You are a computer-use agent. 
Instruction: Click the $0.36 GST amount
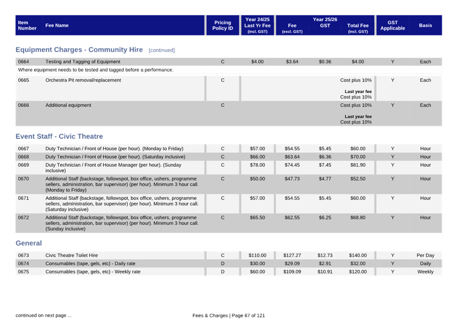tap(325, 62)
